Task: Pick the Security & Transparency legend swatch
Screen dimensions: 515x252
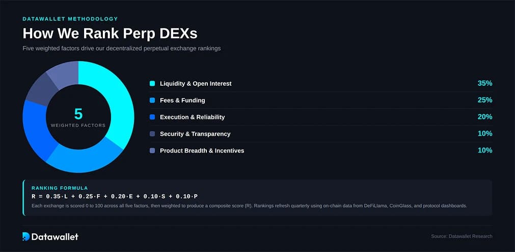Action: [152, 134]
